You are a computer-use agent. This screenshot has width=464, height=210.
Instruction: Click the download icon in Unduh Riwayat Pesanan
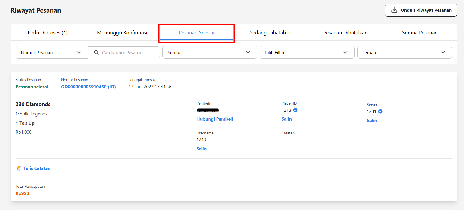(x=394, y=10)
